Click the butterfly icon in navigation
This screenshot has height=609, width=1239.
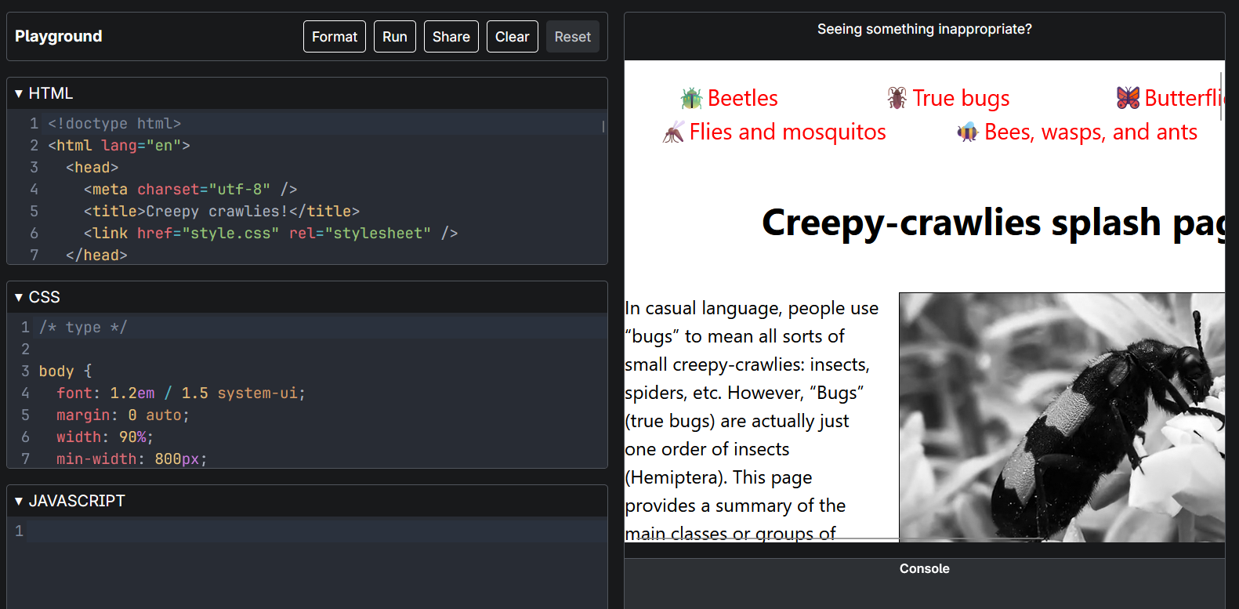click(1128, 98)
